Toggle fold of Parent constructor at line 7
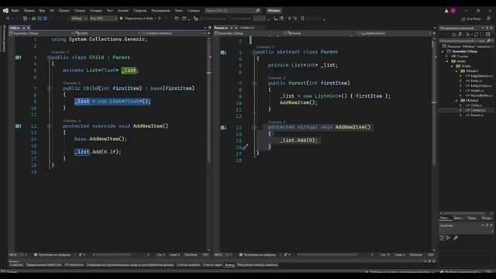The height and width of the screenshot is (279, 496). click(254, 83)
